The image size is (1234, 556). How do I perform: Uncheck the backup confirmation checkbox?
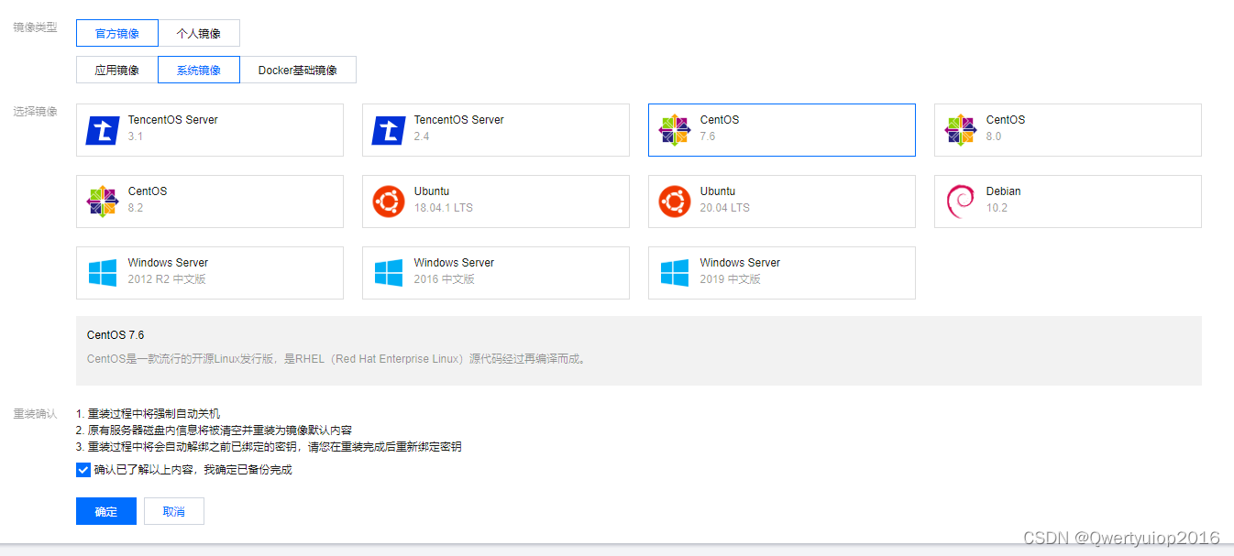click(83, 470)
